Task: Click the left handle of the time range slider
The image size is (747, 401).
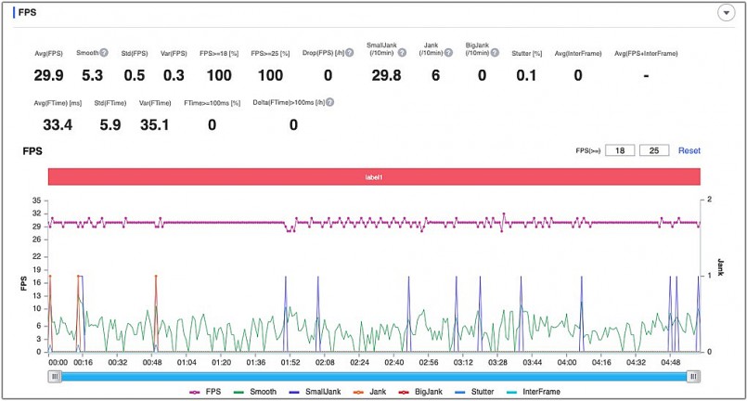Action: coord(56,376)
